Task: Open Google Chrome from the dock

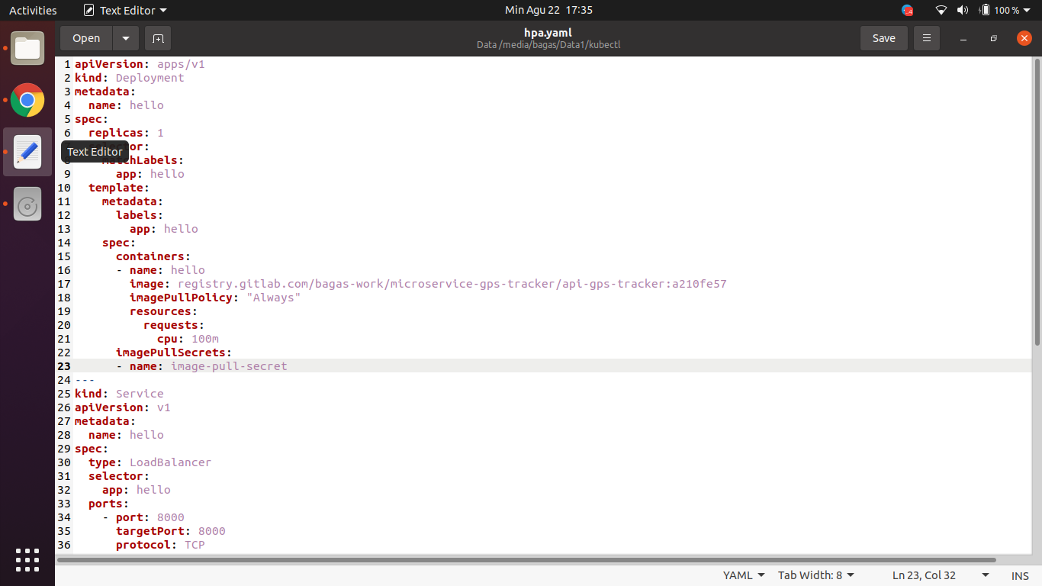Action: tap(27, 100)
